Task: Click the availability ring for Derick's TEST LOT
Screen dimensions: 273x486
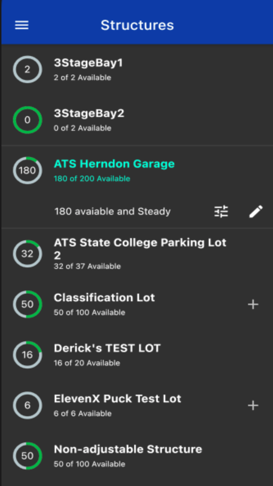Action: coord(27,355)
